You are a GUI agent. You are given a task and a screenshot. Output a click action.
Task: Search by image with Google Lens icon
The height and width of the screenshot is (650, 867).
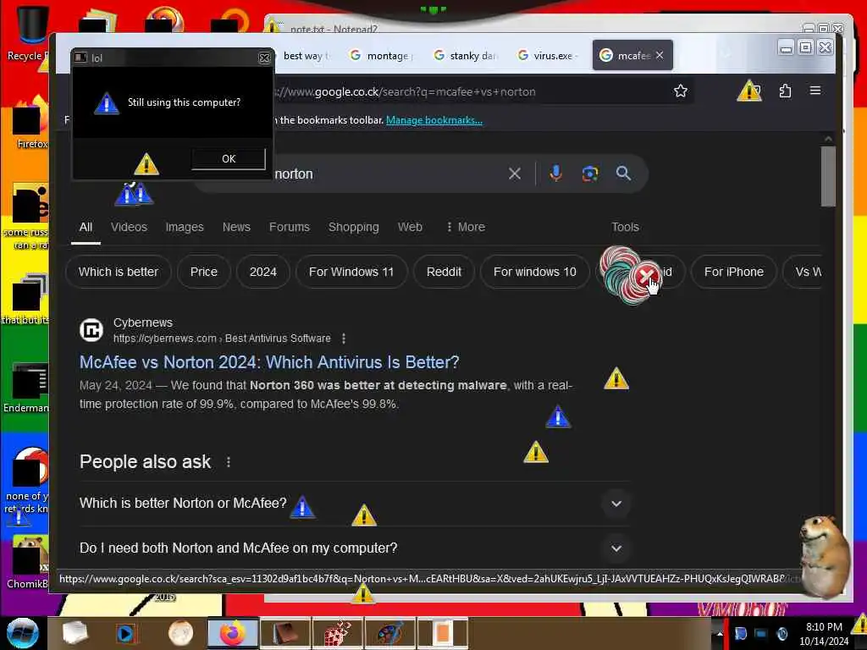tap(590, 174)
